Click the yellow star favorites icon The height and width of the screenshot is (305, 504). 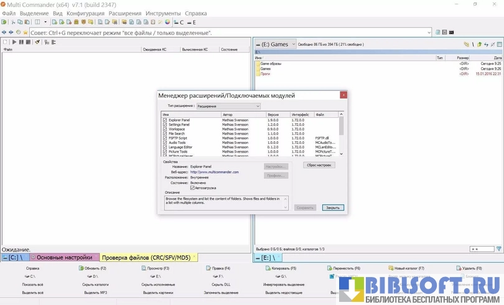tap(24, 32)
